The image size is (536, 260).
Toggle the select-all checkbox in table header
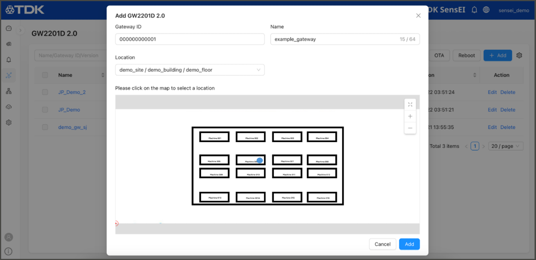pos(45,75)
